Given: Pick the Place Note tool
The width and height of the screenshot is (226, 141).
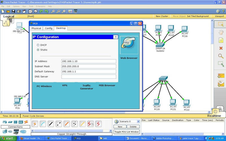Looking at the screenshot, I should pyautogui.click(x=221, y=40).
